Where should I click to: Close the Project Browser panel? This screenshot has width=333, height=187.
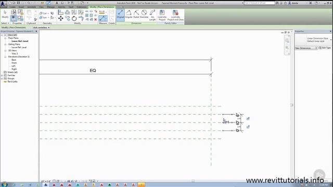coord(36,31)
